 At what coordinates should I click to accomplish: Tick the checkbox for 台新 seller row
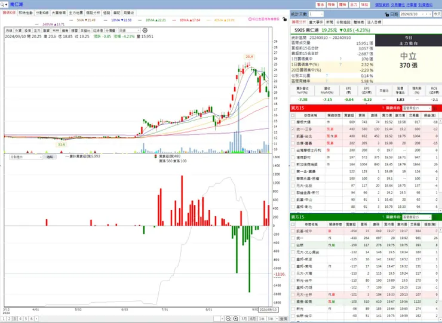pyautogui.click(x=293, y=245)
